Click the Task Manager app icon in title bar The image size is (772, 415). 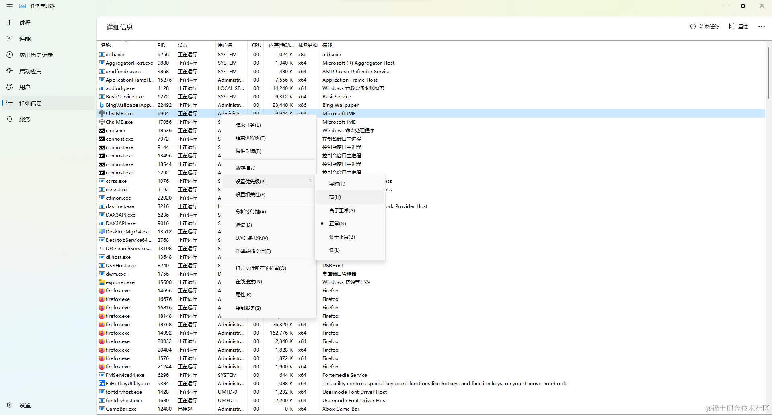point(23,6)
